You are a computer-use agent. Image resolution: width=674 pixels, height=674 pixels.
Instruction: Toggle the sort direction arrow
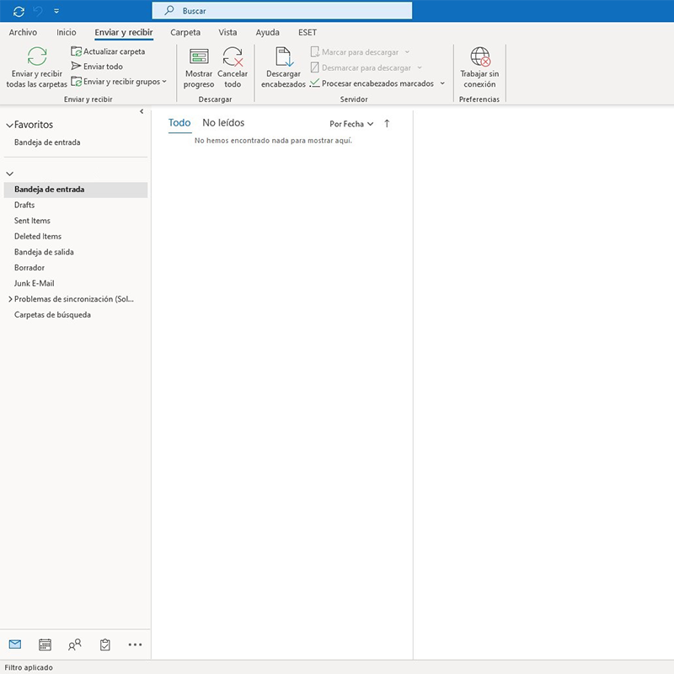coord(387,124)
